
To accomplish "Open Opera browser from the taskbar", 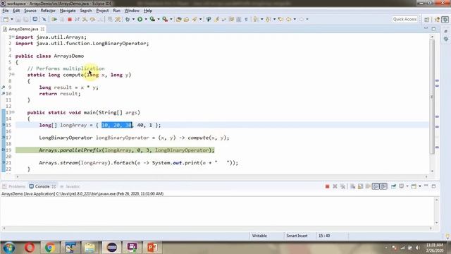I will [x=30, y=248].
